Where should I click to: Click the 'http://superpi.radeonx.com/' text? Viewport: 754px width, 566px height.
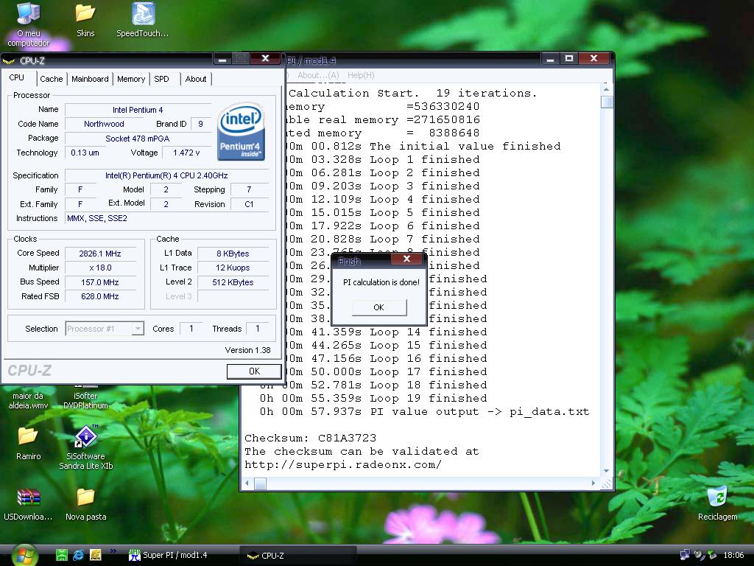coord(343,465)
